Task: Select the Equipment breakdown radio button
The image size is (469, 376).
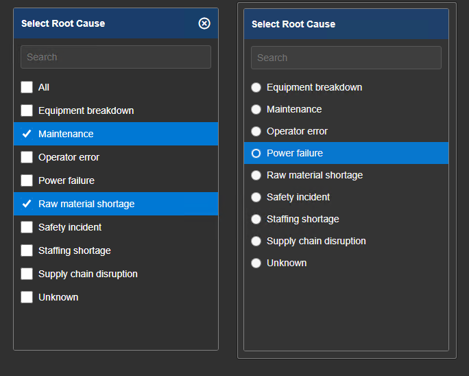Action: click(x=256, y=87)
